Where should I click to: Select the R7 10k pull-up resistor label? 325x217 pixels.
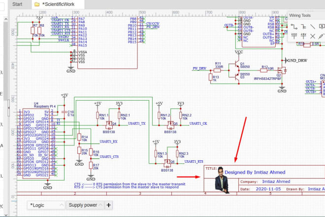pyautogui.click(x=35, y=30)
